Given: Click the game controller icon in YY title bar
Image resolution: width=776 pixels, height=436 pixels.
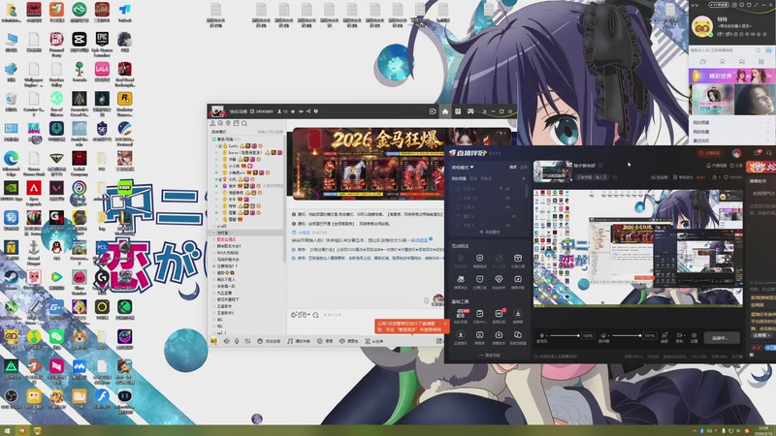Looking at the screenshot, I should [x=470, y=111].
